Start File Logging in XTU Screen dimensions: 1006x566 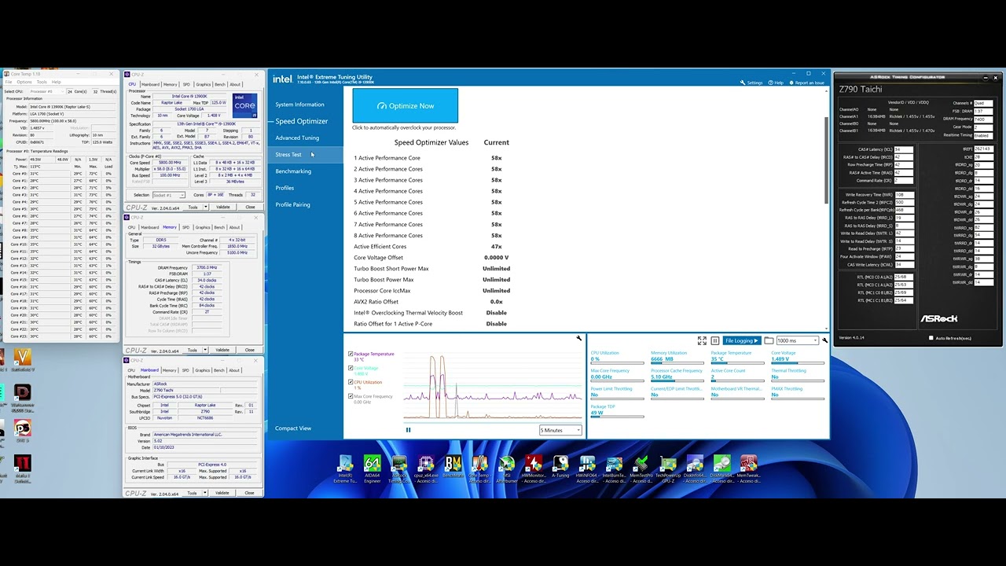coord(742,340)
